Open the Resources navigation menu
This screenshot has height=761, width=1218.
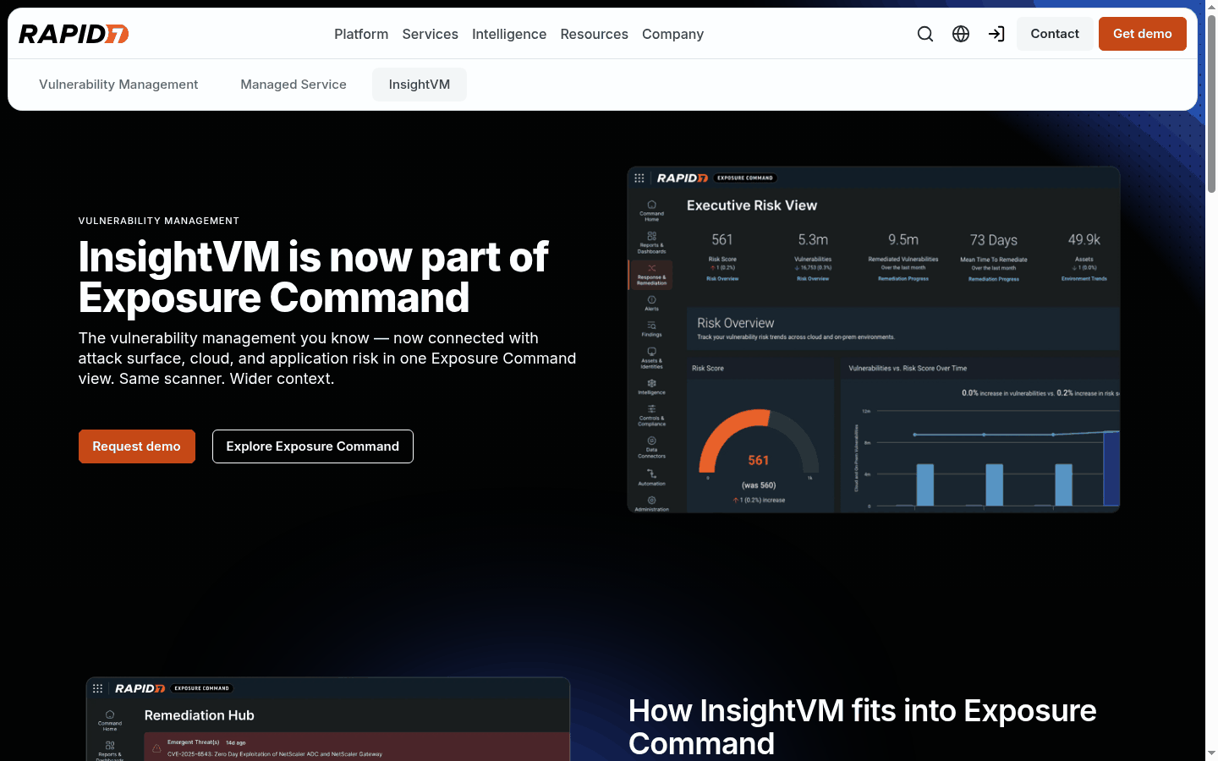(595, 34)
